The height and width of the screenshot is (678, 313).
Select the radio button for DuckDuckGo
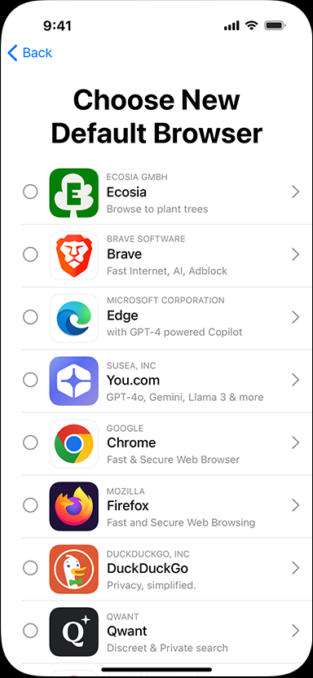point(30,568)
